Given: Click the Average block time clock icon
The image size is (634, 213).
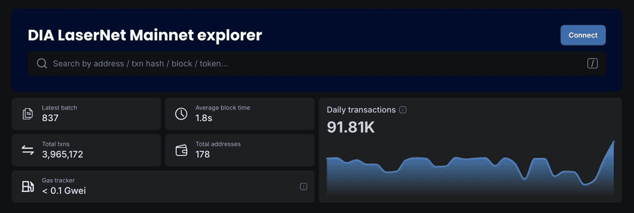Looking at the screenshot, I should click(x=181, y=114).
